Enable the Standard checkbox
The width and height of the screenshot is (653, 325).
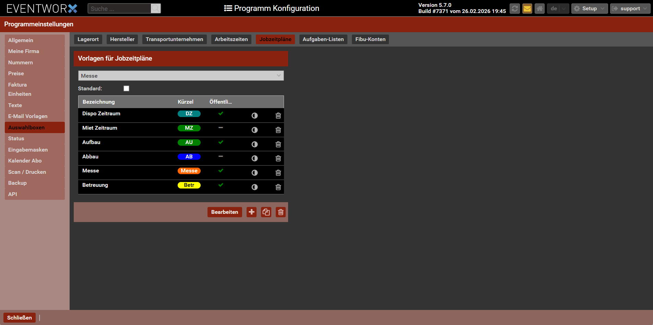[126, 89]
